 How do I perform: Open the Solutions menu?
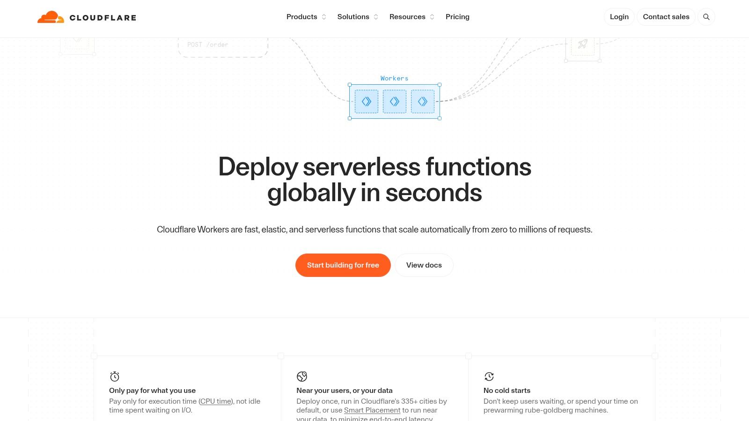[x=353, y=17]
